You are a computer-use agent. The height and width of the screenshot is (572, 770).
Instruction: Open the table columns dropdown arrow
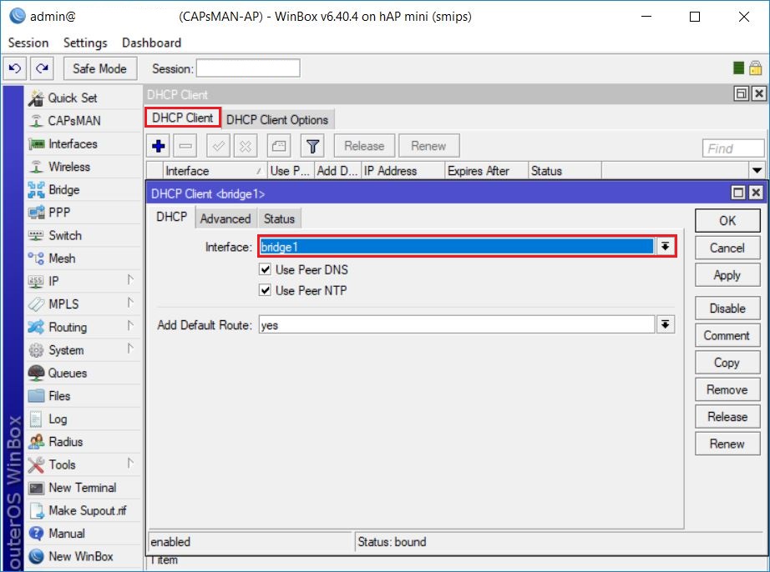click(757, 171)
